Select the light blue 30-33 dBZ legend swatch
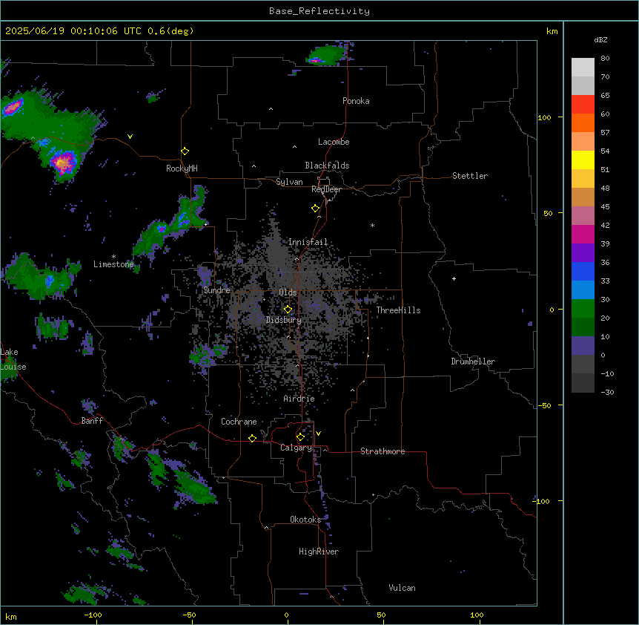 tap(583, 289)
